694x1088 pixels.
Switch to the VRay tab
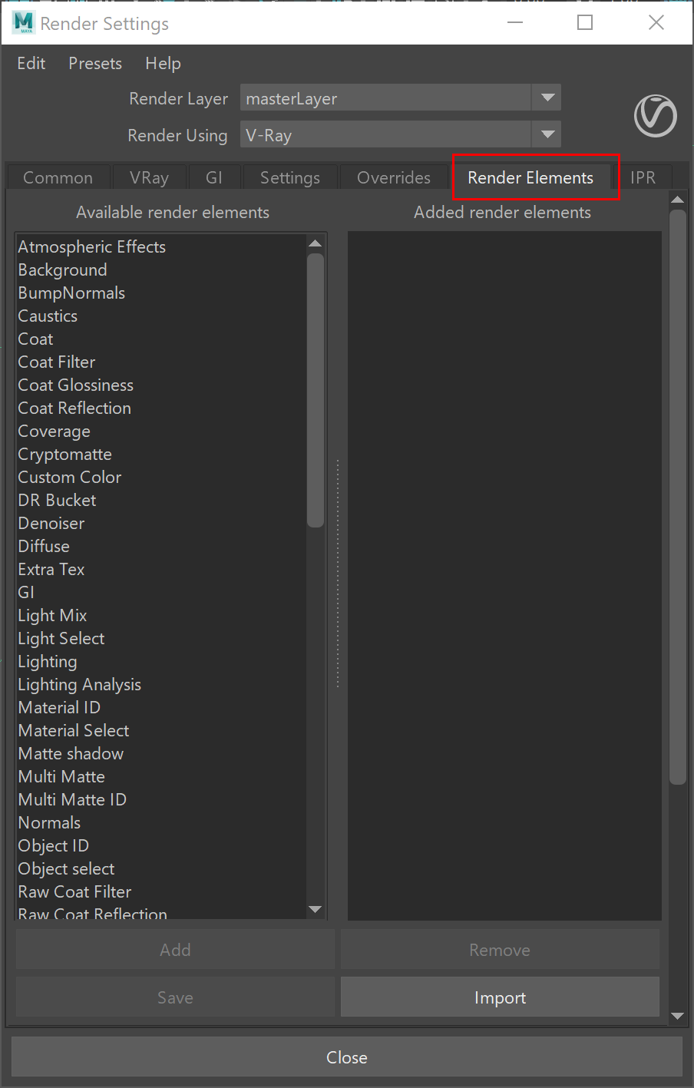149,177
